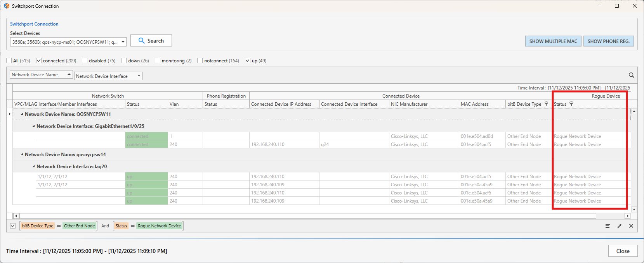Click the pencil icon to edit the filter

tap(620, 226)
